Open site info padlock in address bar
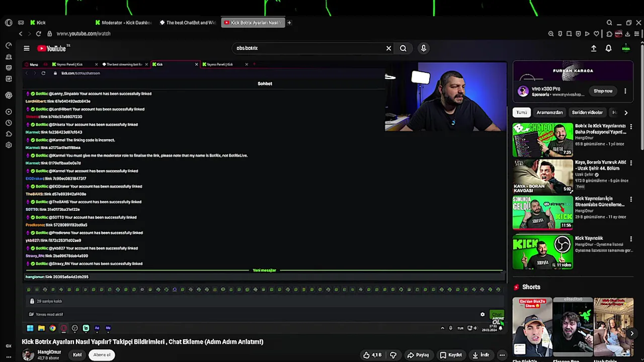 click(49, 34)
